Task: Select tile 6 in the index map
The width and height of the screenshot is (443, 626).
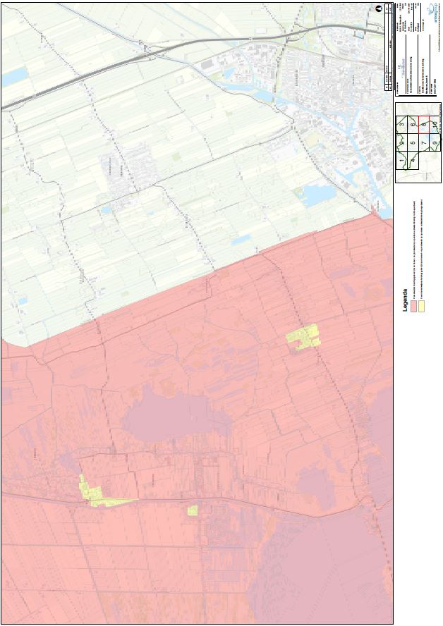Action: [413, 124]
